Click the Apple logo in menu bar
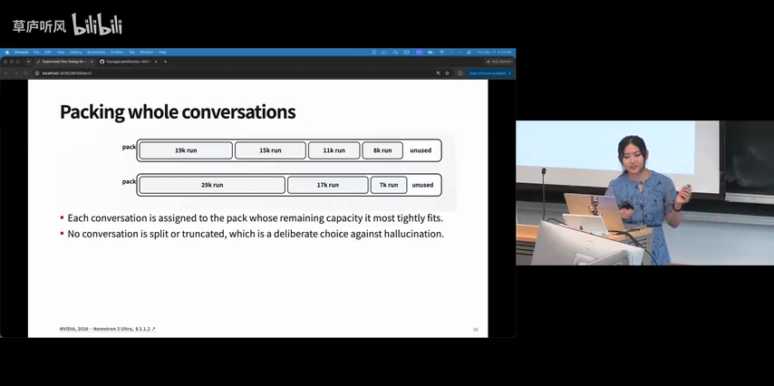 click(7, 52)
